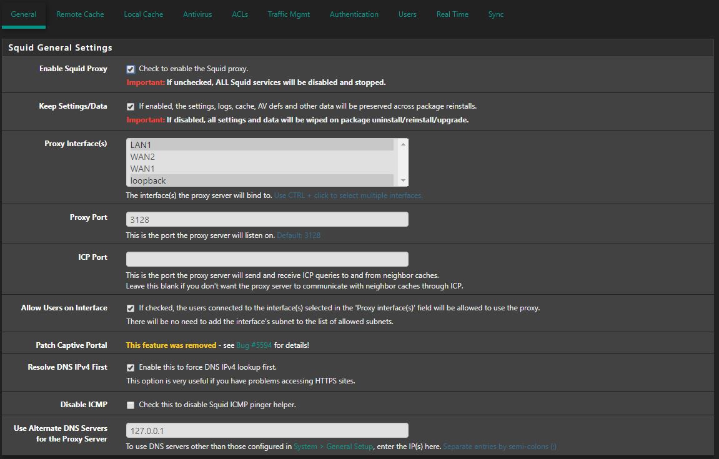The width and height of the screenshot is (719, 459).
Task: Open the Bug #5594 link
Action: click(254, 345)
